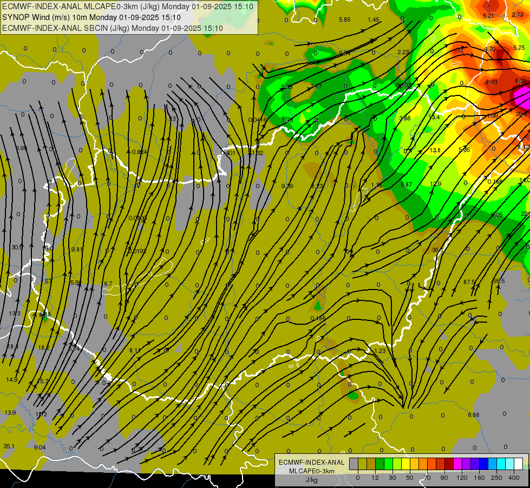Click the map value '6.87'
The width and height of the screenshot is (530, 488).
point(406,184)
